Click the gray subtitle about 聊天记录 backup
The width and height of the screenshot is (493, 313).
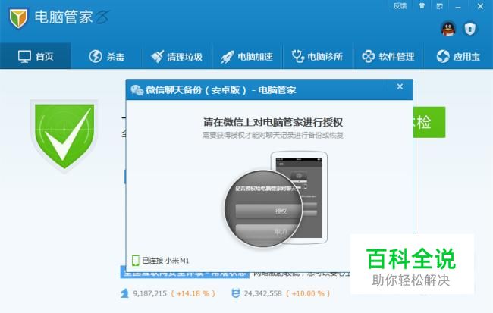(x=272, y=136)
